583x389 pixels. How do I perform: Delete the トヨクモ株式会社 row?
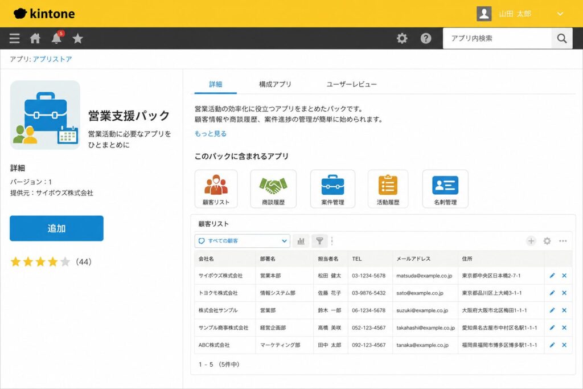(564, 293)
